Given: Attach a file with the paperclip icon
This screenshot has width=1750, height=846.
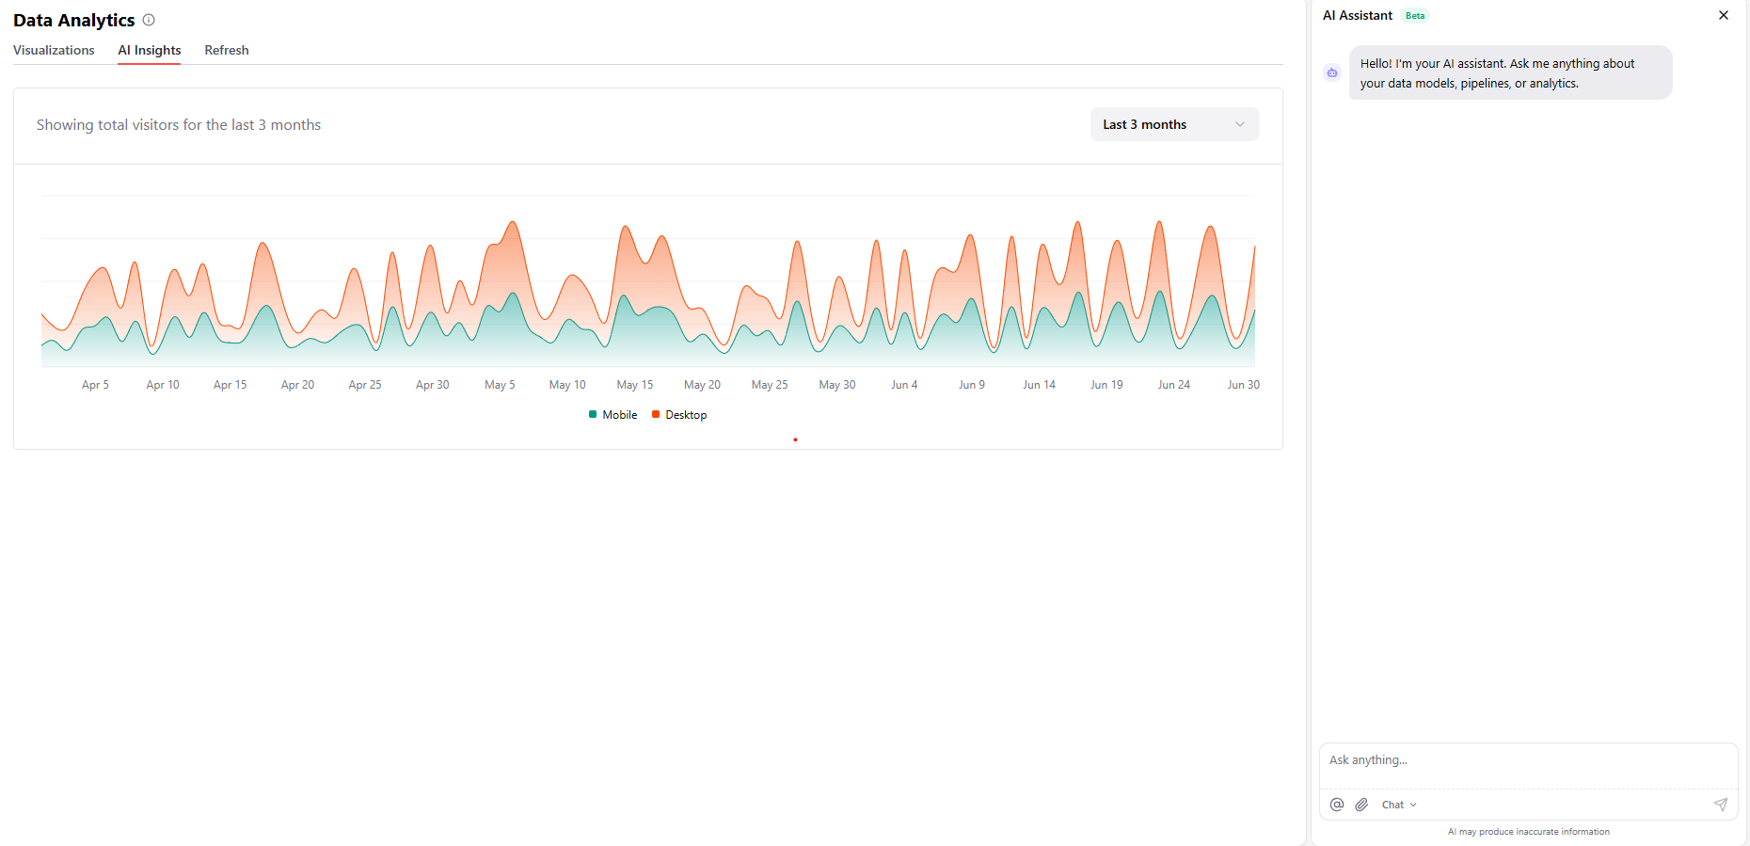Looking at the screenshot, I should [x=1361, y=805].
